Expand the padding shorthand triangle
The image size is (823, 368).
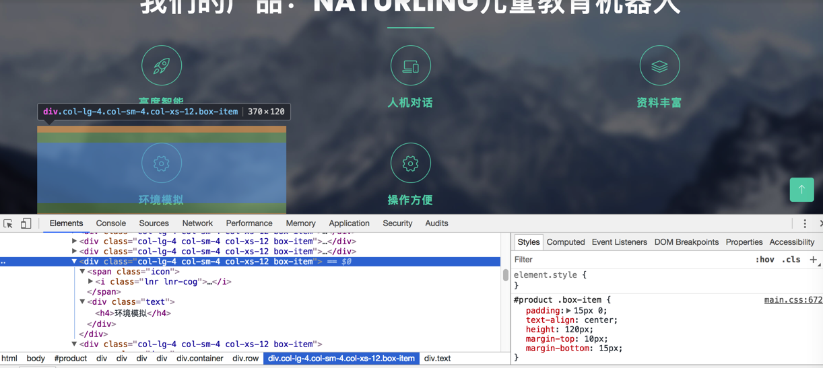click(x=568, y=311)
